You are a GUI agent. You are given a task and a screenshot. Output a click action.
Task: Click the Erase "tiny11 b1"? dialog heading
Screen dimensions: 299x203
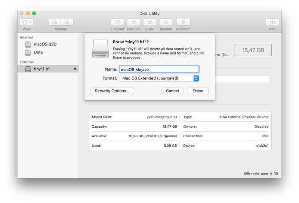[x=131, y=42]
